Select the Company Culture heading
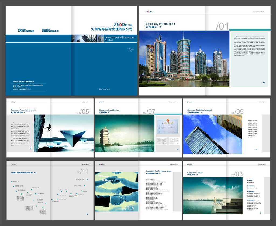Image resolution: width=276 pixels, height=226 pixels. point(195,173)
